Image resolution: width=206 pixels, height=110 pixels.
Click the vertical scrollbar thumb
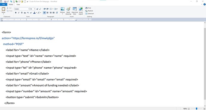(205, 64)
